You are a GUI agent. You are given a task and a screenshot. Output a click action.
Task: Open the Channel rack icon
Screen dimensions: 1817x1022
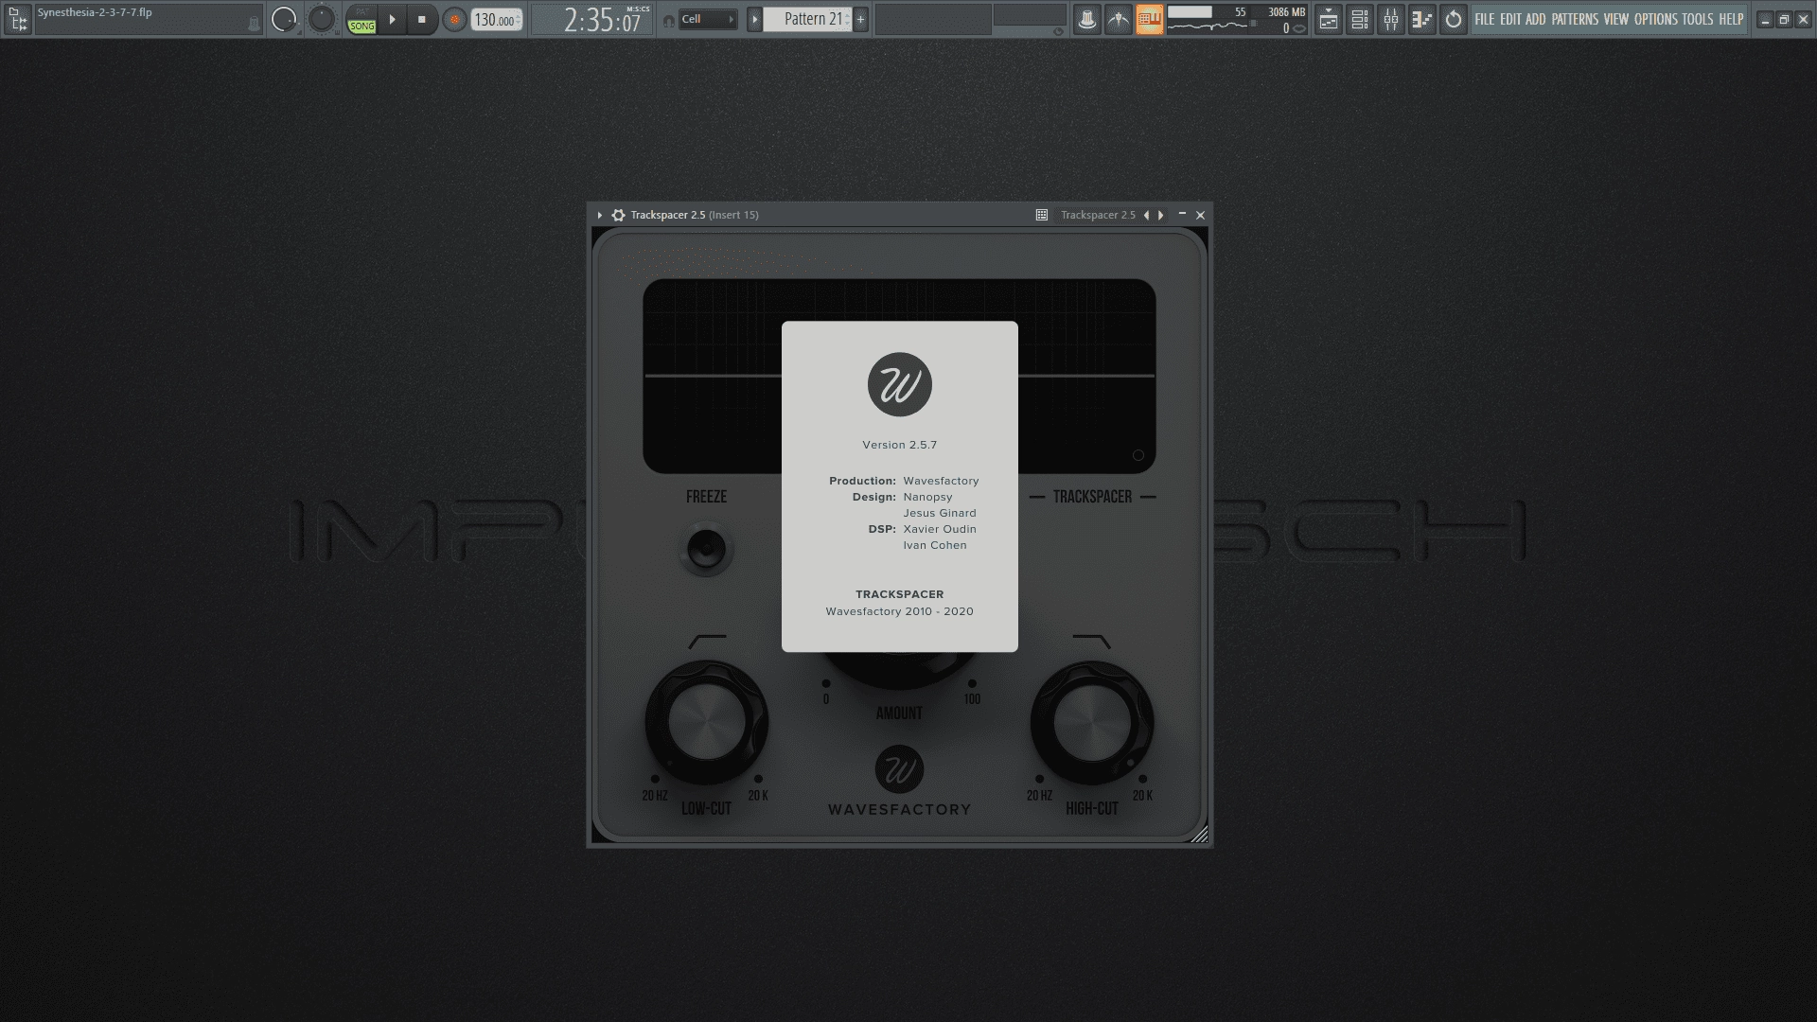(x=1360, y=19)
